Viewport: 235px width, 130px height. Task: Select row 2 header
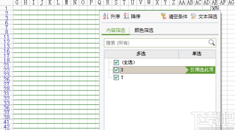[7, 13]
